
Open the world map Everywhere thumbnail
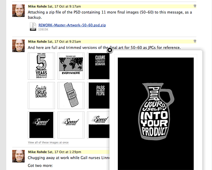(71, 66)
